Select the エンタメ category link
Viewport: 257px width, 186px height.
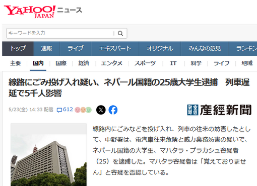pos(112,63)
